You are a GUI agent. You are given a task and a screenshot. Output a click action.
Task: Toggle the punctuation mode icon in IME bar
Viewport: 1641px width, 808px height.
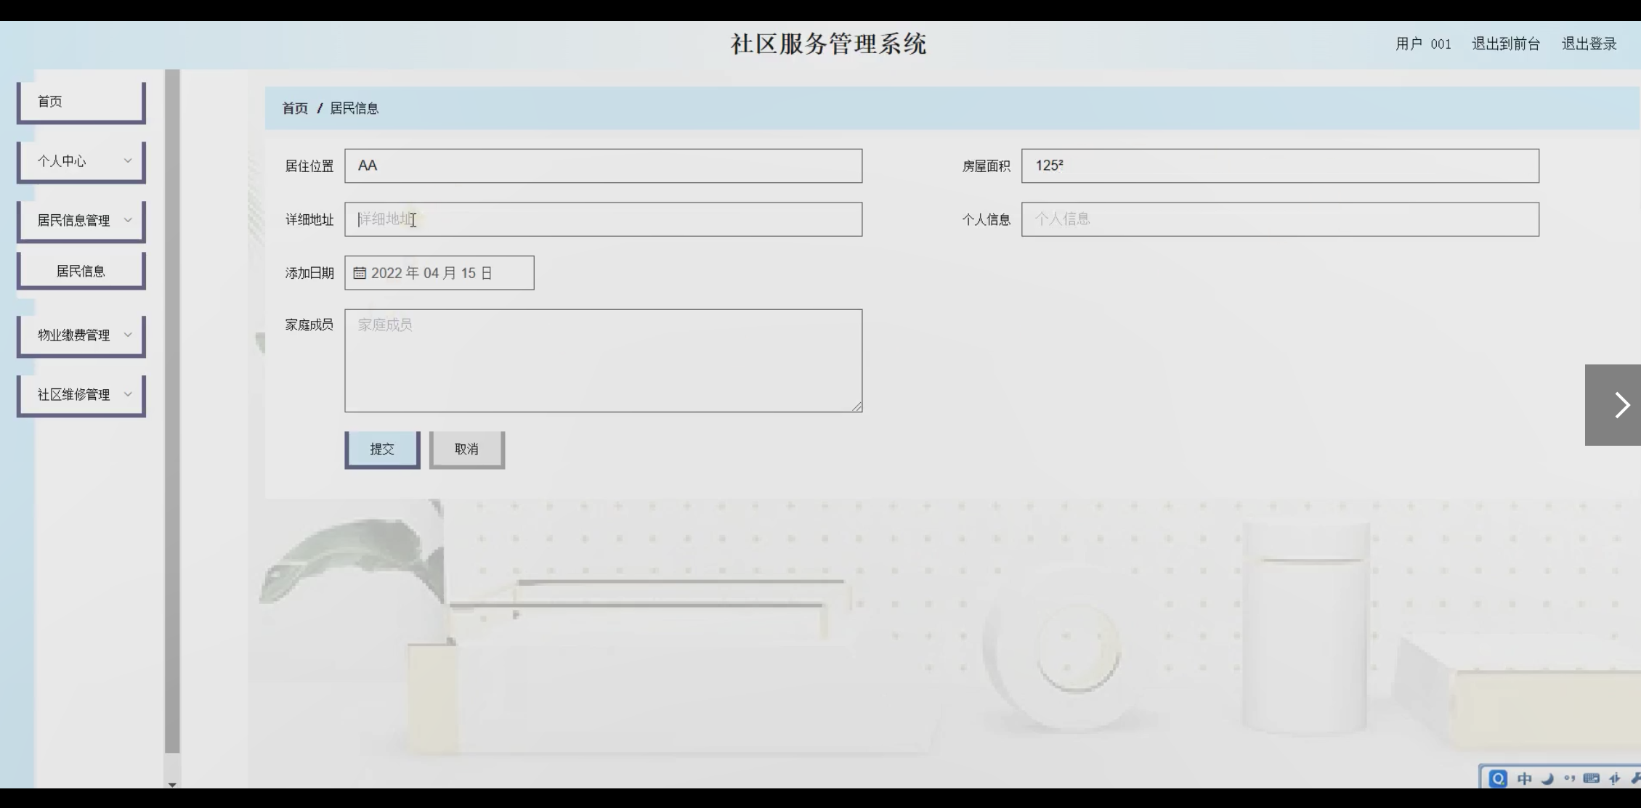coord(1569,778)
